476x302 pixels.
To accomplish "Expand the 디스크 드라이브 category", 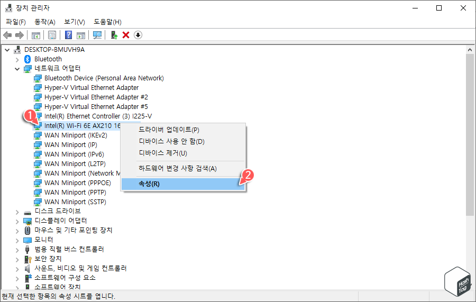I will 17,212.
